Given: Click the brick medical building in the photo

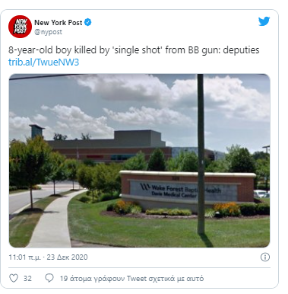Looking at the screenshot, I should (x=109, y=147).
